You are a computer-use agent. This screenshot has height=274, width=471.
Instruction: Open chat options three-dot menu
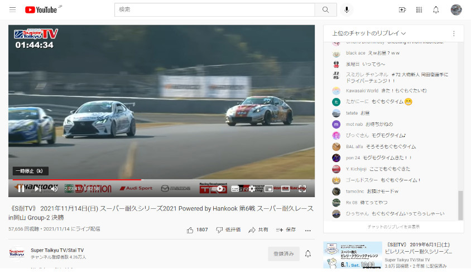pos(454,33)
